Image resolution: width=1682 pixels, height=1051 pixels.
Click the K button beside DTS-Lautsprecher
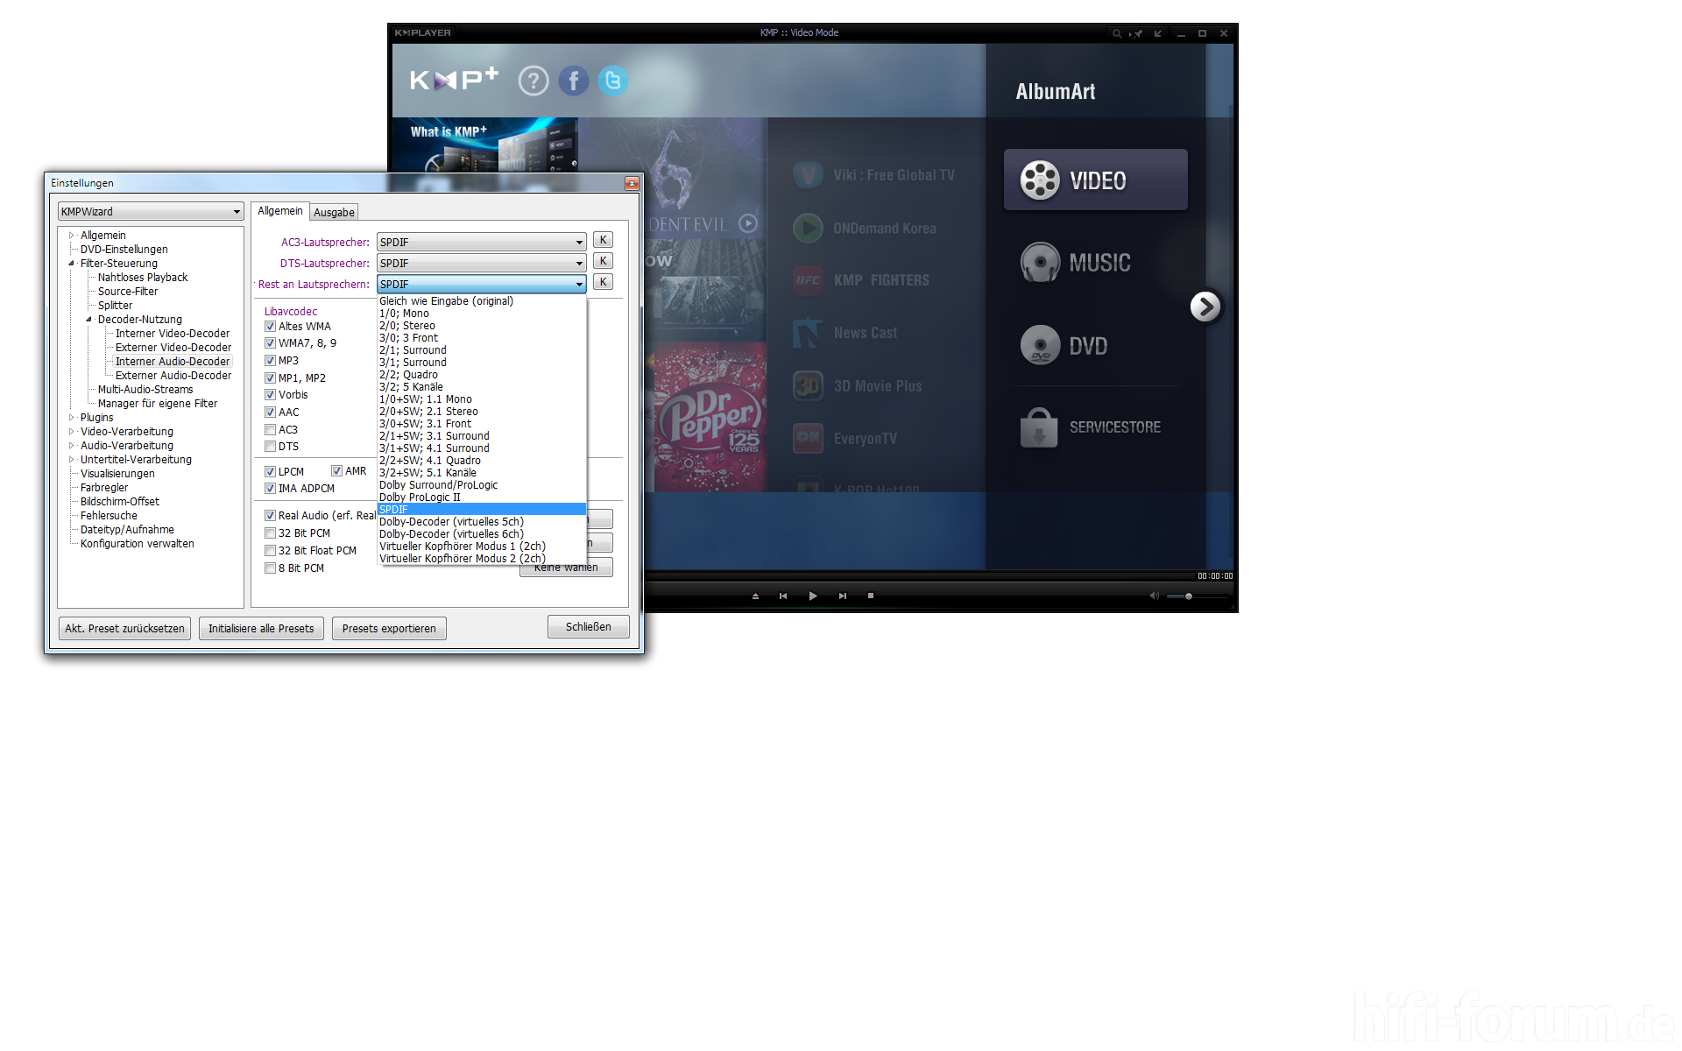(x=603, y=261)
